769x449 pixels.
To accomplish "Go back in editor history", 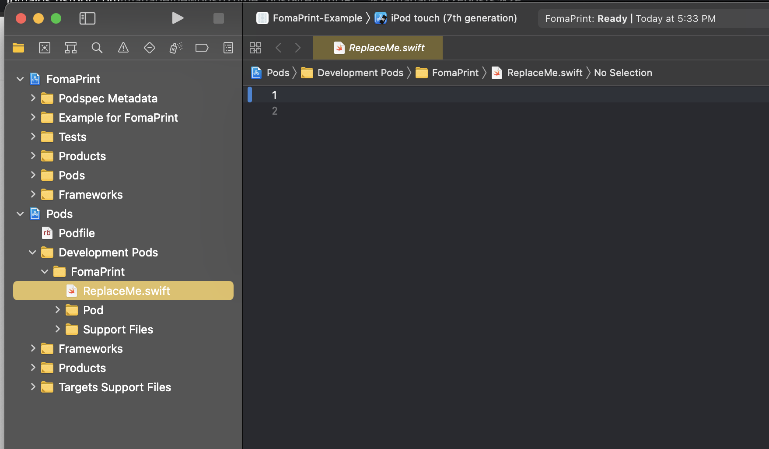I will [x=278, y=48].
